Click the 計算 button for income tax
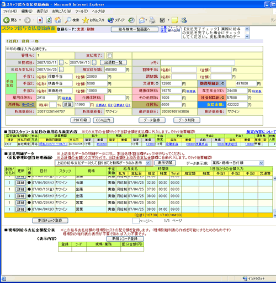The image size is (276, 283). [x=68, y=104]
